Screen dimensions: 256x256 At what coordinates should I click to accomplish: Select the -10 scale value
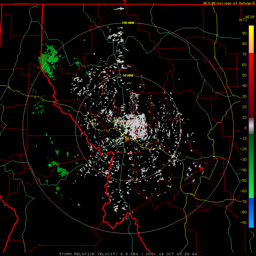coord(243,139)
